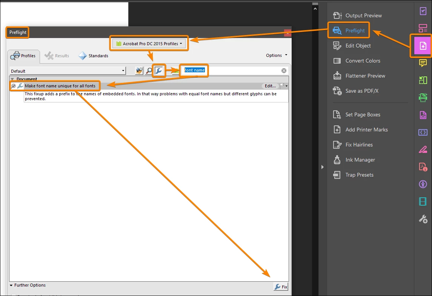This screenshot has width=432, height=296.
Task: Open Set Page Boxes
Action: 357,114
